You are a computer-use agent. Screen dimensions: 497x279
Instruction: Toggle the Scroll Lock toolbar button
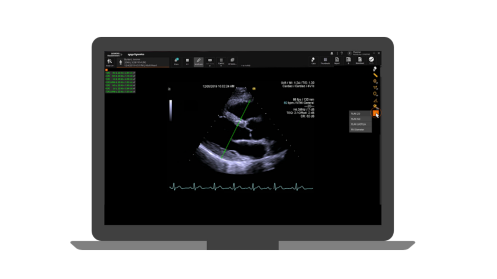(x=198, y=62)
